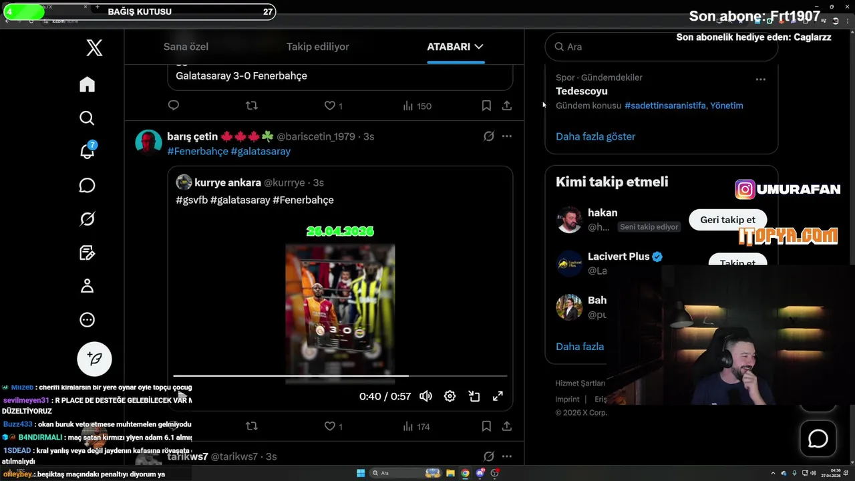The height and width of the screenshot is (481, 855).
Task: Bookmark the post with 174 views
Action: tap(486, 426)
